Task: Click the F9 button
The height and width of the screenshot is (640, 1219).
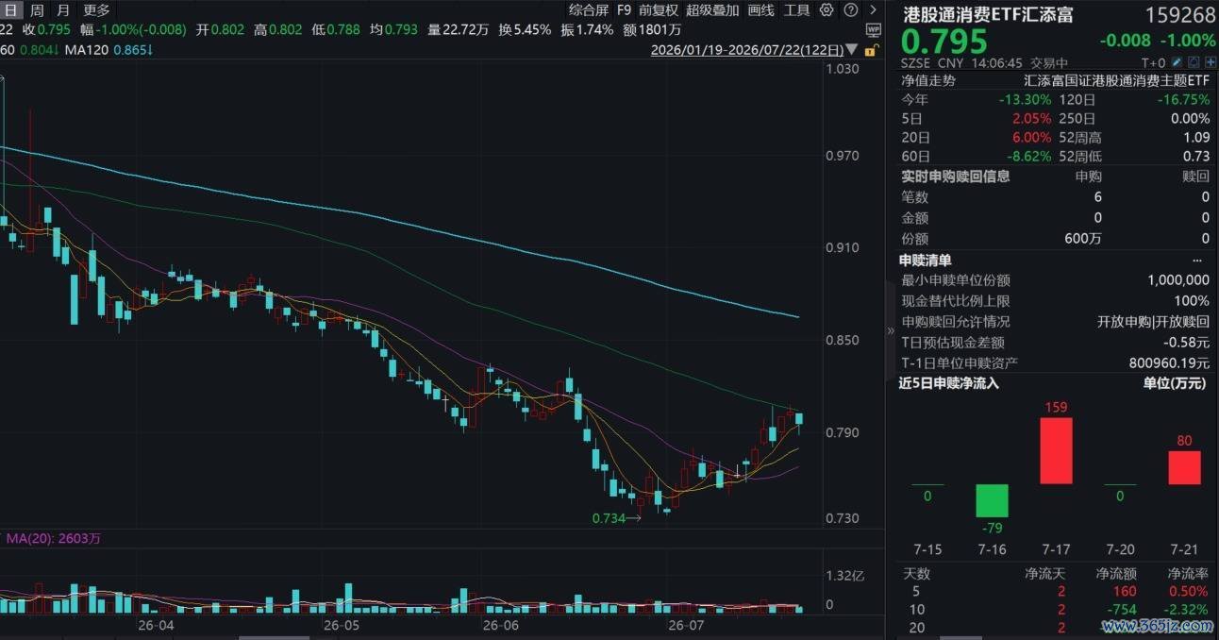Action: click(x=624, y=10)
